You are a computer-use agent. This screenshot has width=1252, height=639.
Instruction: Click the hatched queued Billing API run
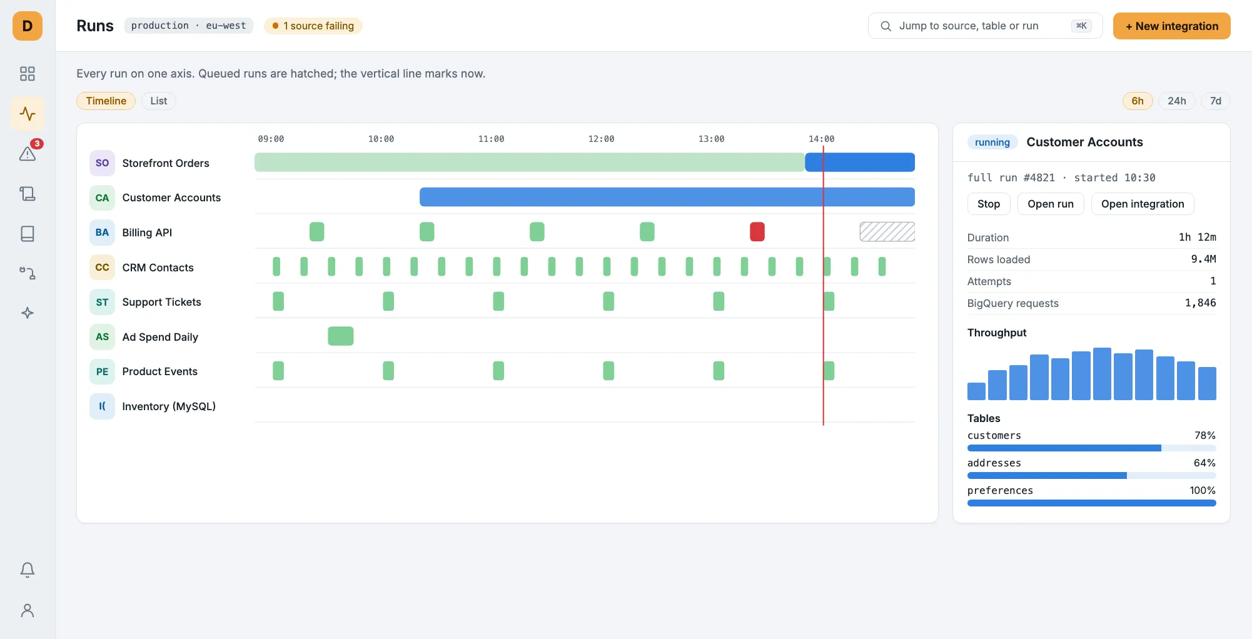coord(887,232)
